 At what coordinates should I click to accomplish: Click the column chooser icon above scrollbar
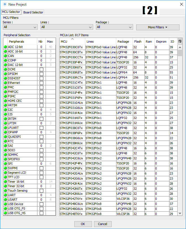180,41
